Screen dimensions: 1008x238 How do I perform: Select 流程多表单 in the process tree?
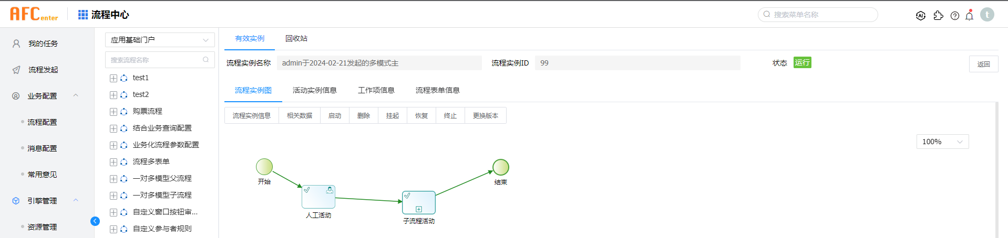point(151,161)
